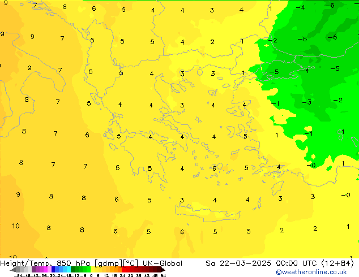Click the Sa 22-03-2025 forecast date text
Screen dimensions: 359x277
coord(238,263)
